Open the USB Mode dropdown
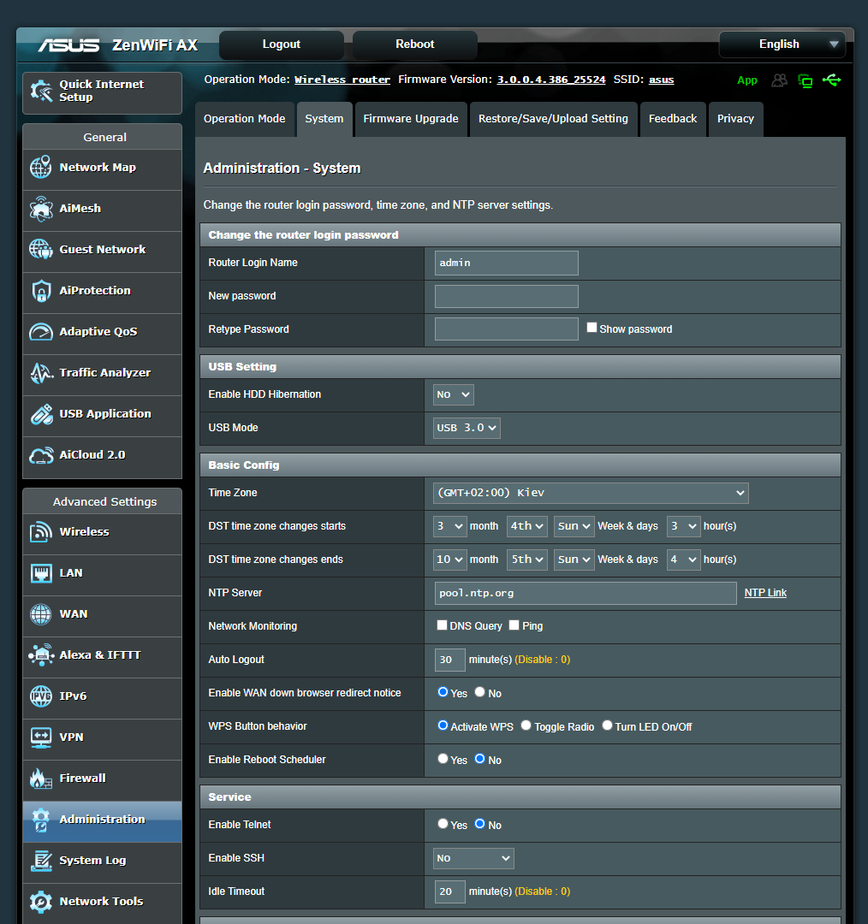868x924 pixels. click(x=467, y=428)
